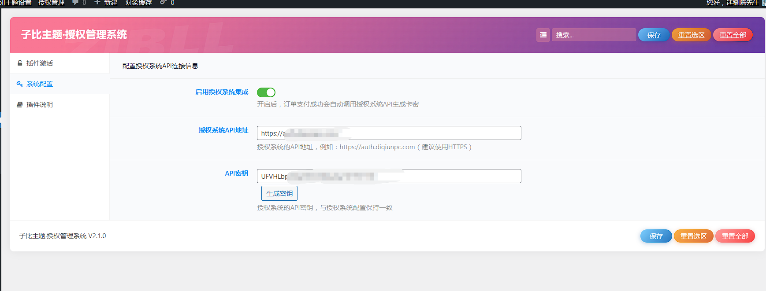This screenshot has width=766, height=291.
Task: Click the API密钥 label
Action: coord(237,173)
